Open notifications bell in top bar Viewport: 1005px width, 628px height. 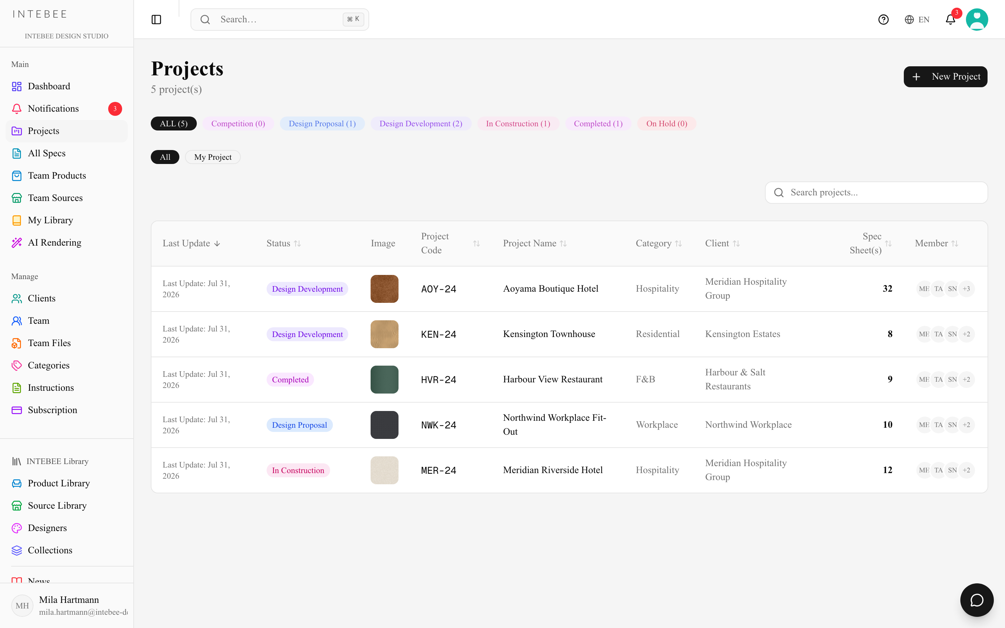click(x=951, y=20)
